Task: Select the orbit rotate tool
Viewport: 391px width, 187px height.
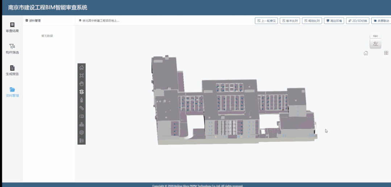Action: point(82,92)
